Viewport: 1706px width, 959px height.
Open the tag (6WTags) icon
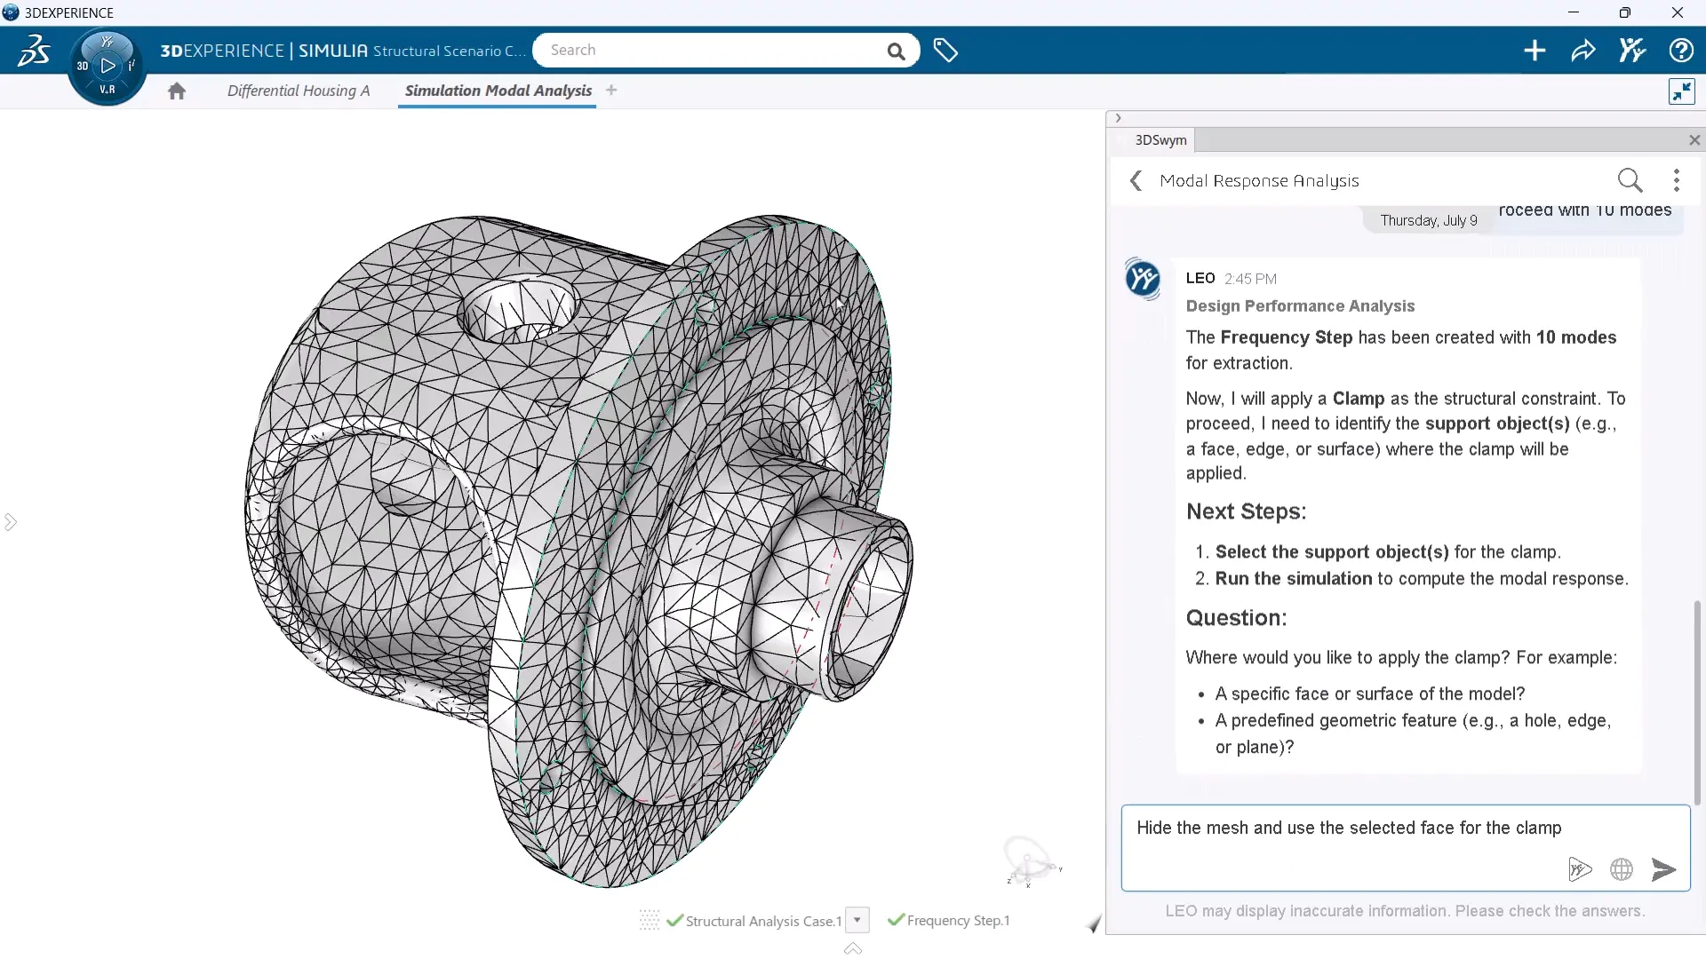pos(945,51)
